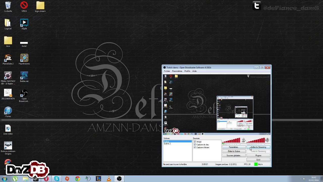
Task: Click the OBS stream preview area
Action: [217, 104]
